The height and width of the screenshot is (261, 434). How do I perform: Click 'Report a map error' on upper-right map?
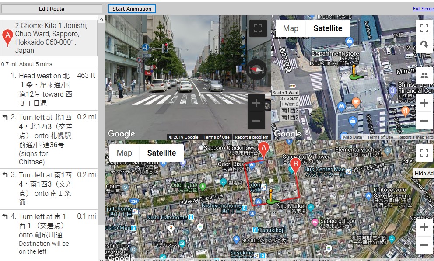[416, 137]
